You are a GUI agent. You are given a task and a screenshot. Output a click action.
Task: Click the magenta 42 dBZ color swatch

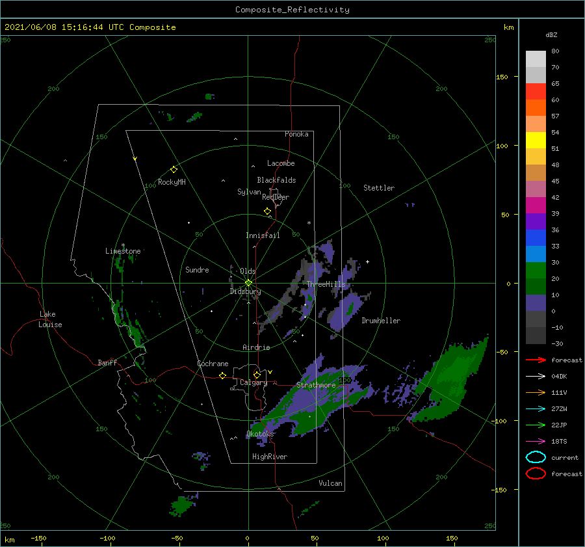536,205
